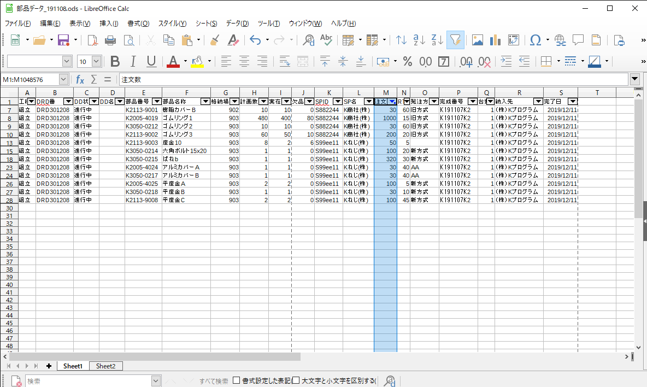Insert Image icon in toolbar

(478, 40)
